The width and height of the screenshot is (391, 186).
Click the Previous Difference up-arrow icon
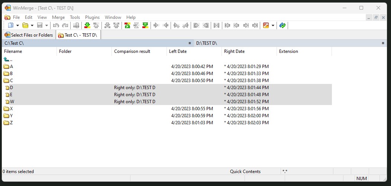coord(96,25)
